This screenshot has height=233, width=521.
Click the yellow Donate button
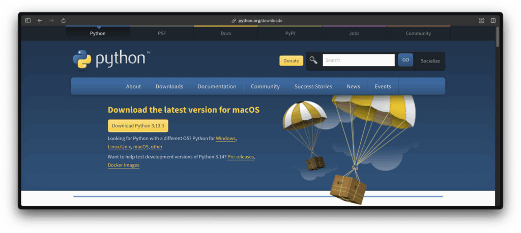point(291,60)
